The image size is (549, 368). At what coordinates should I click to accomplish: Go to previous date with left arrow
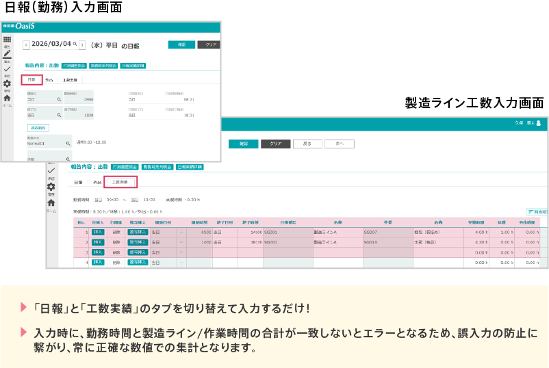point(26,45)
